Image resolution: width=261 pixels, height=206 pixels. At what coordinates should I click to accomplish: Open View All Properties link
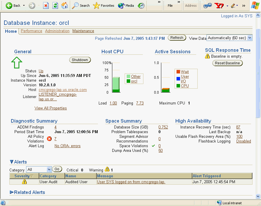click(50, 108)
